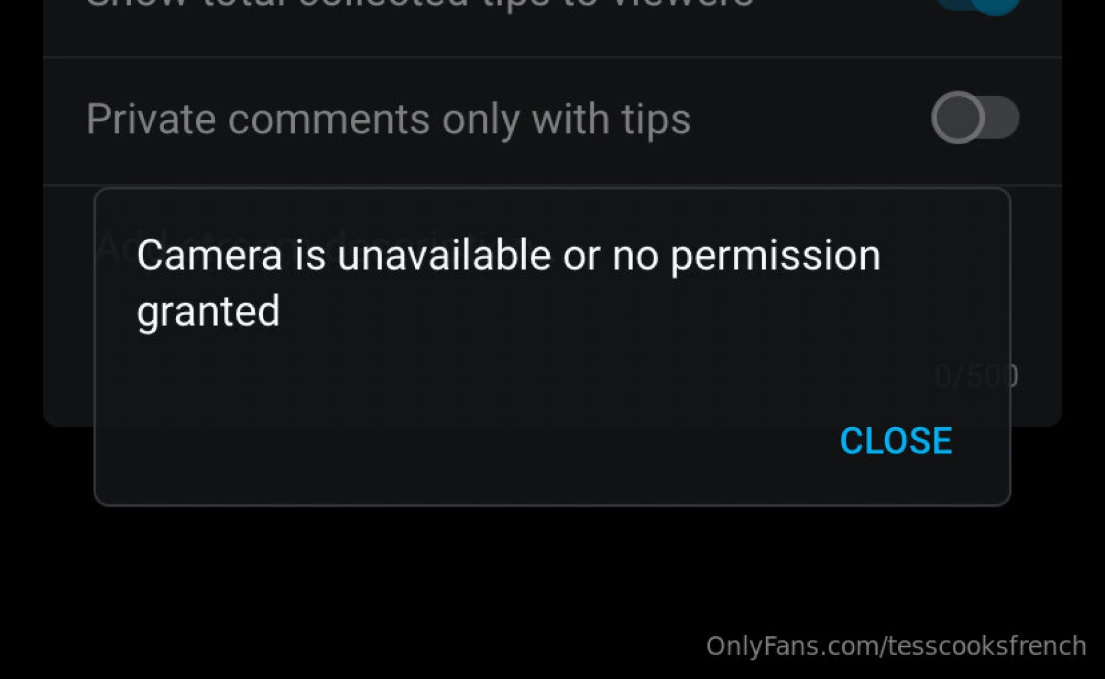Click the Show total collected tips label

pos(419,4)
